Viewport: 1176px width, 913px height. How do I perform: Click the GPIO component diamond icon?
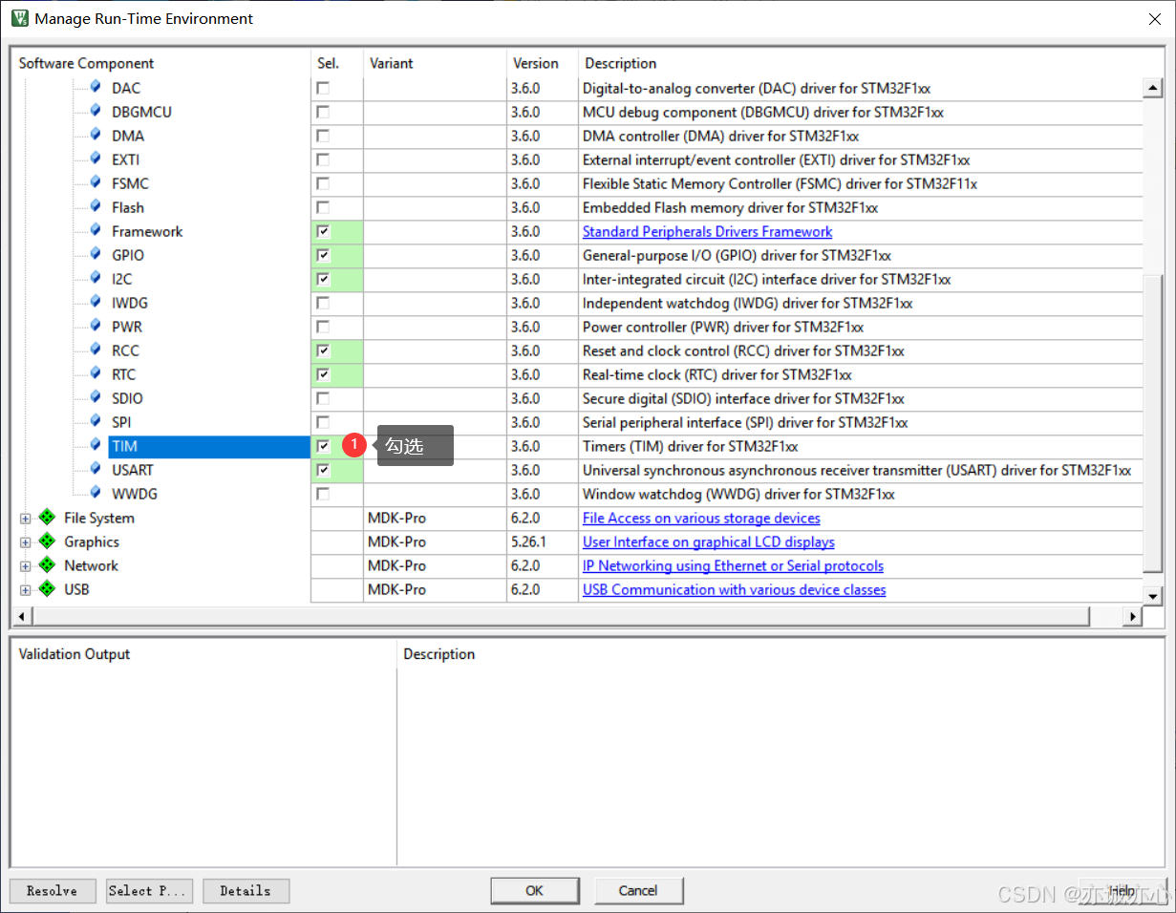(96, 254)
